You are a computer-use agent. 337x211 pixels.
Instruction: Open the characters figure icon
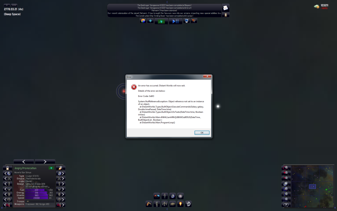click(165, 196)
